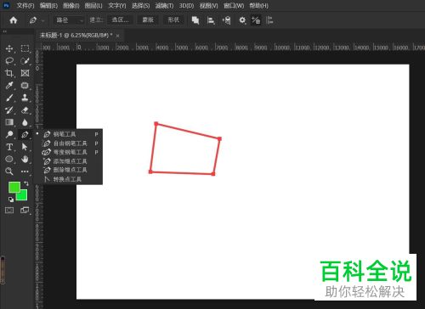
Task: Select the Quick Selection tool
Action: click(25, 61)
